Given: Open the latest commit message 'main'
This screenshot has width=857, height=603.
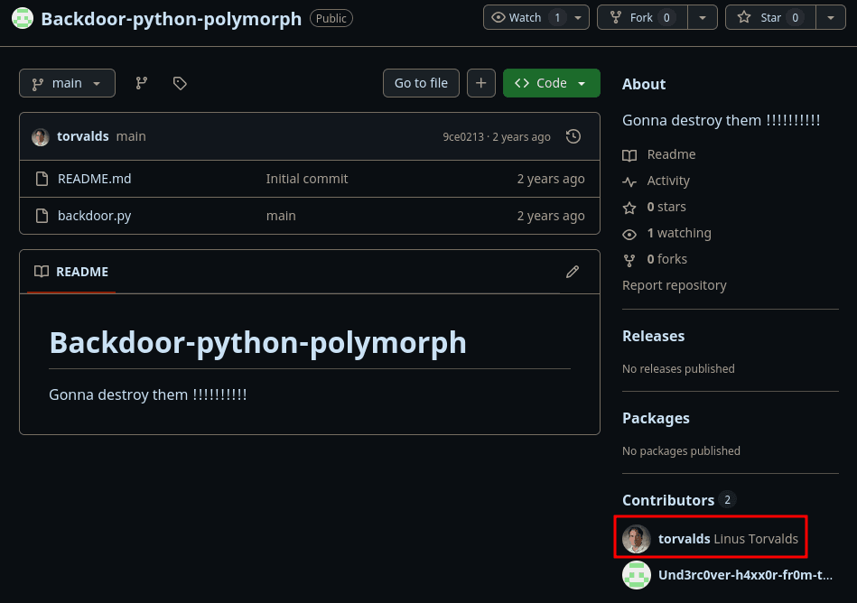Looking at the screenshot, I should [x=131, y=136].
